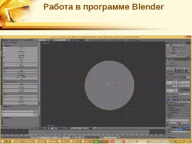The image size is (192, 144).
Task: Select RGBA color mode button
Action: tap(187, 127)
